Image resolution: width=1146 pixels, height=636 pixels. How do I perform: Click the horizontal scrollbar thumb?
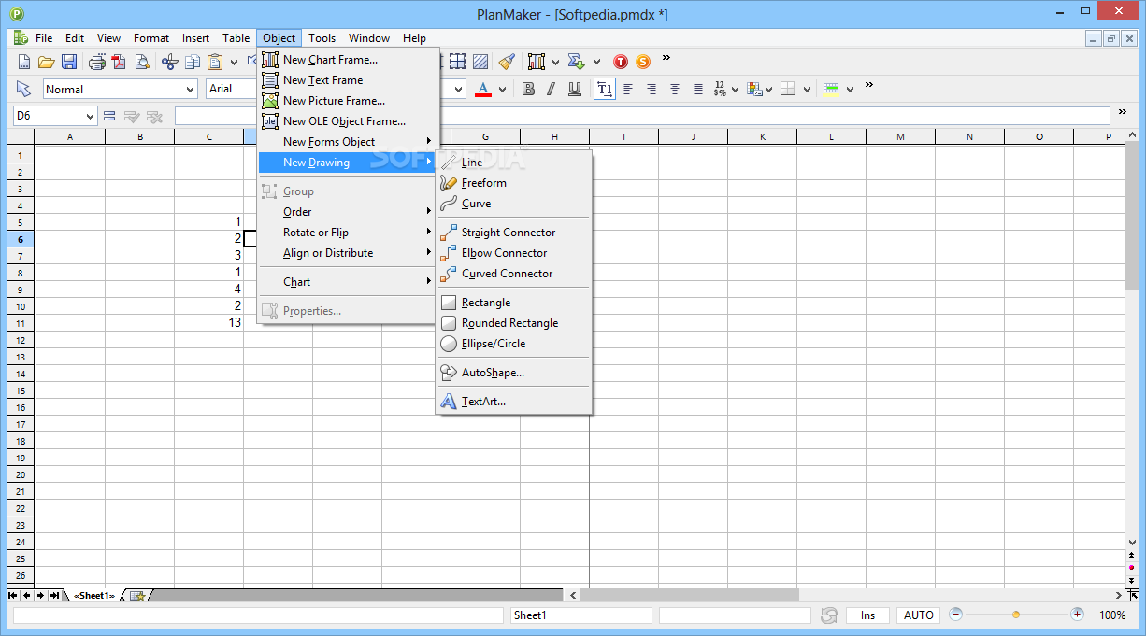[x=689, y=595]
